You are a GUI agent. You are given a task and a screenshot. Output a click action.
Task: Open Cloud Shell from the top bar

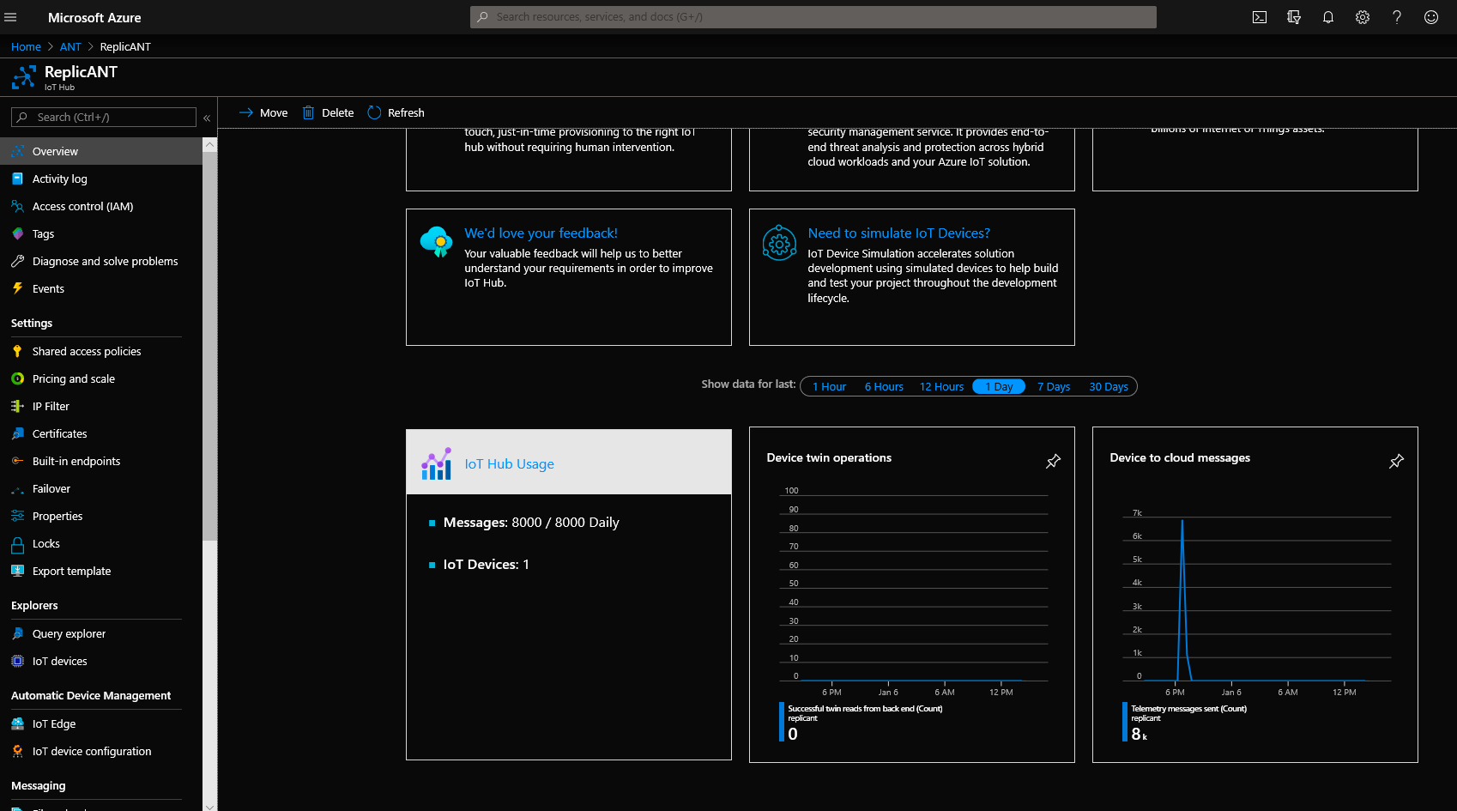(1260, 17)
